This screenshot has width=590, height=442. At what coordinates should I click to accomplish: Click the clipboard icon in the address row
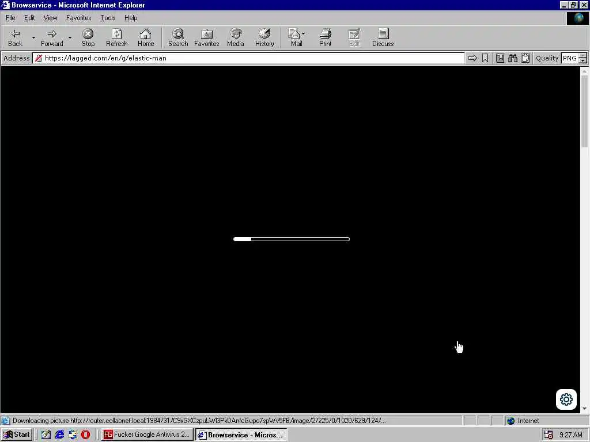pyautogui.click(x=525, y=58)
